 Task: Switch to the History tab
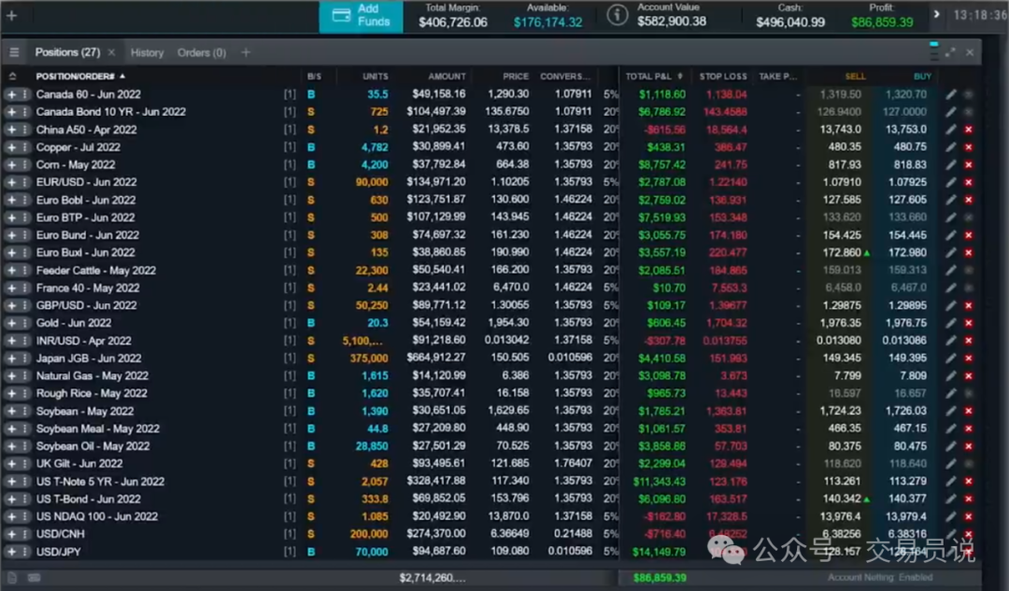147,53
